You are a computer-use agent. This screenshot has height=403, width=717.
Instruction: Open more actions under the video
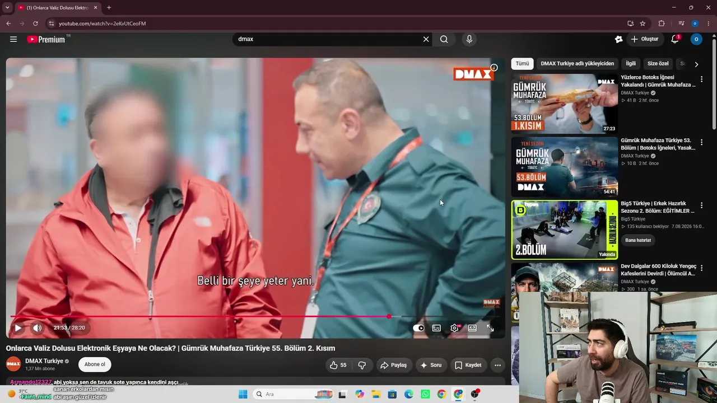pos(497,365)
